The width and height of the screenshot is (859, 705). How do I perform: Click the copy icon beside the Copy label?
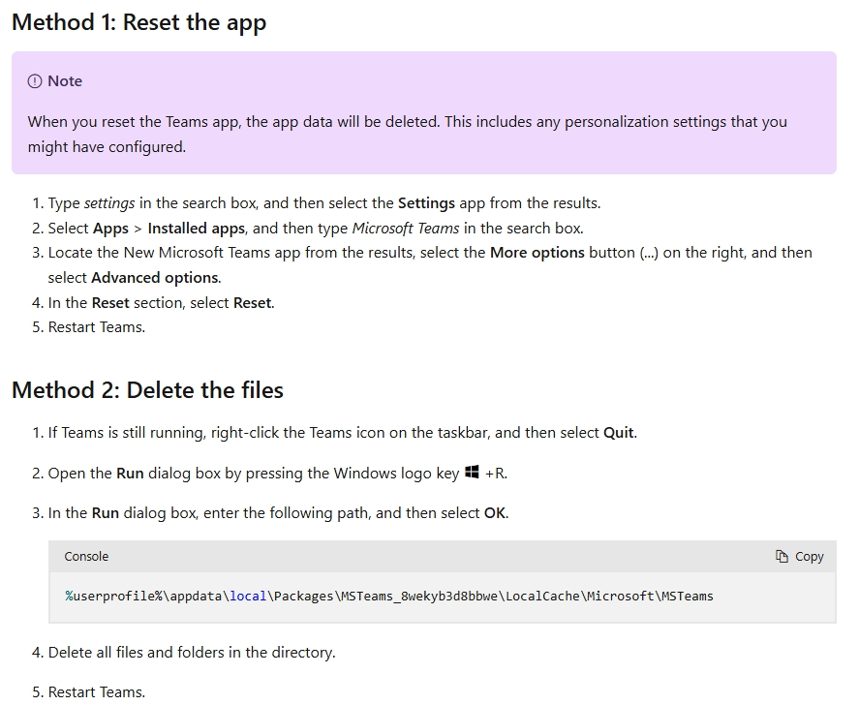click(x=782, y=557)
